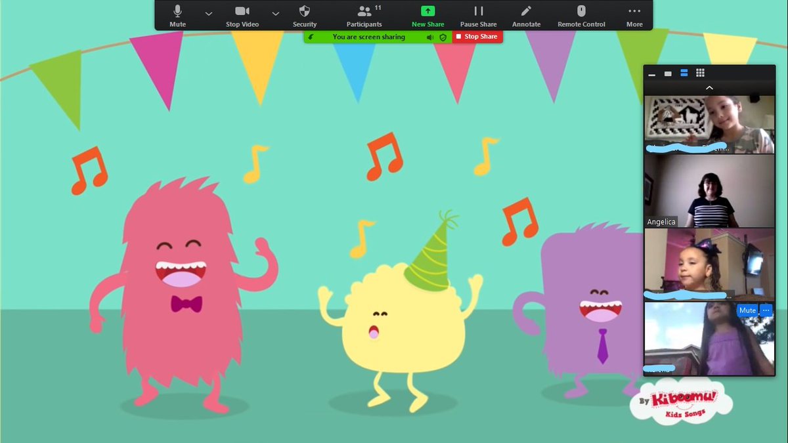
Task: Select the strip thumbnail video view
Action: (684, 74)
